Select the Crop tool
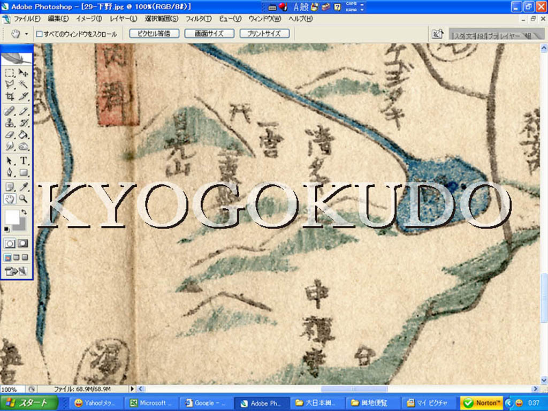This screenshot has height=411, width=548. coord(10,96)
